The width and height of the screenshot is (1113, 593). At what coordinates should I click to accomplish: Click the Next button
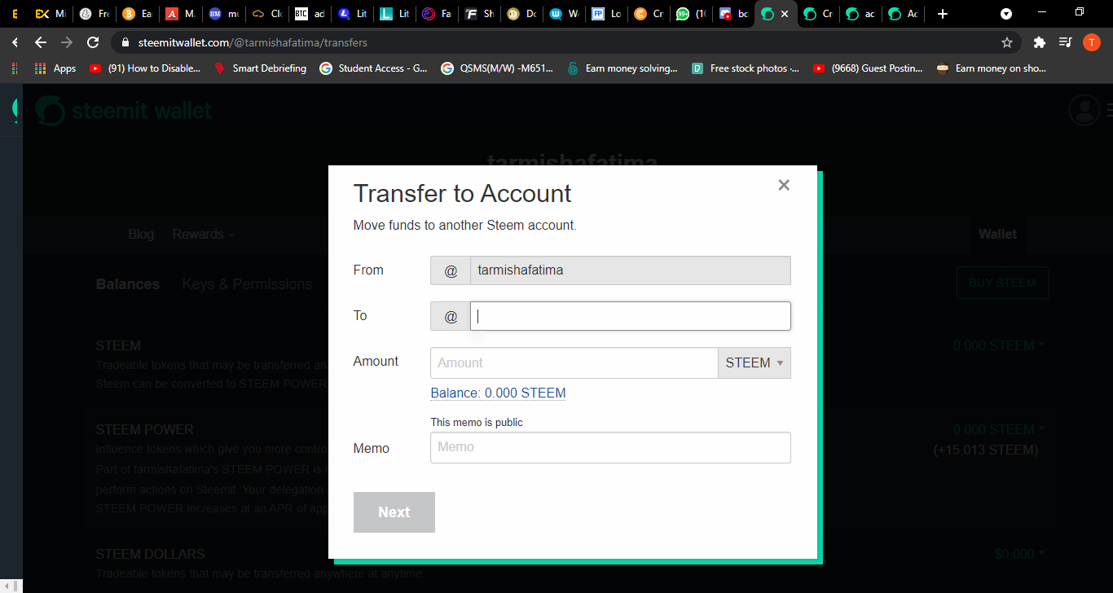(x=394, y=512)
